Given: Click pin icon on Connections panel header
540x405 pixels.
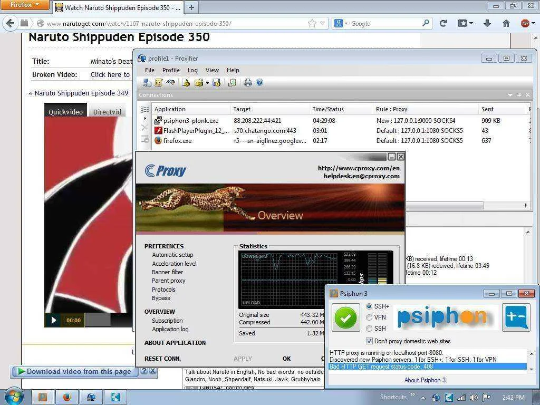Looking at the screenshot, I should point(519,95).
